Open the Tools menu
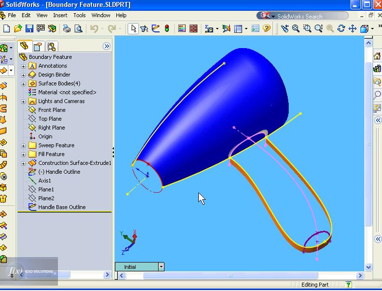 coord(80,15)
